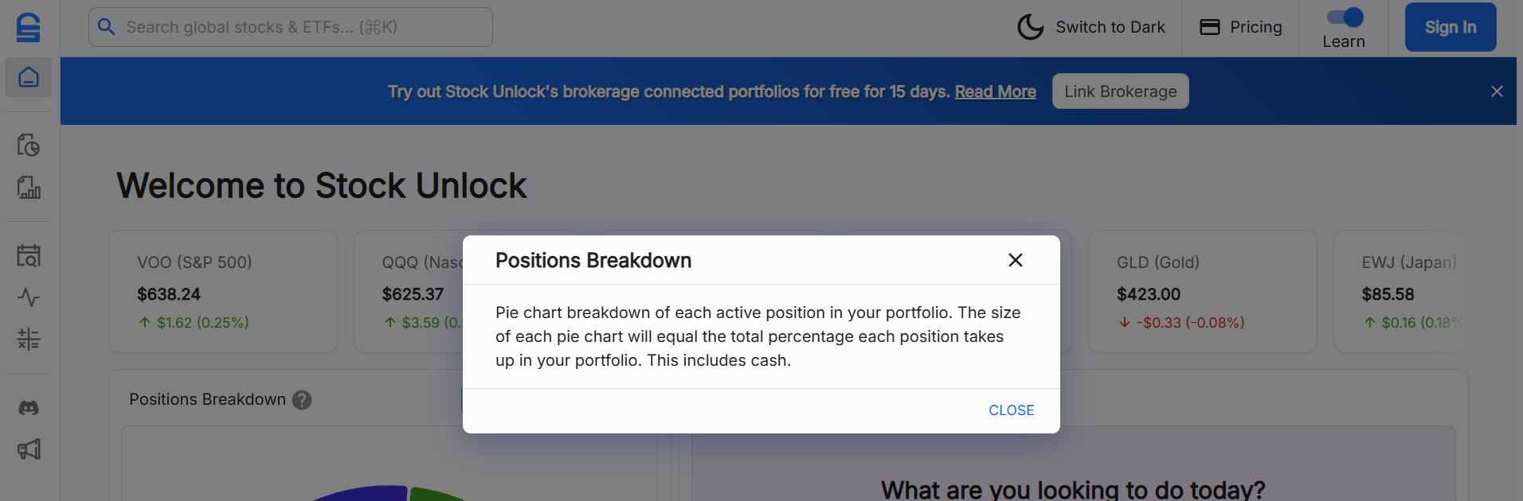The image size is (1523, 501).
Task: Select the Home icon in the sidebar
Action: [x=28, y=77]
